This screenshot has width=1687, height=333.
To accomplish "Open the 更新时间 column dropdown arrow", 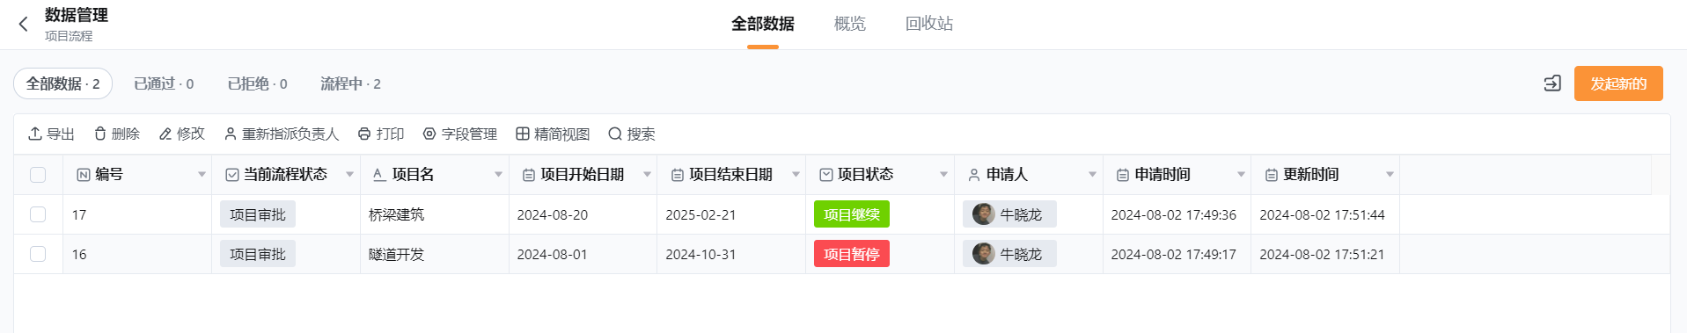I will [x=1390, y=175].
